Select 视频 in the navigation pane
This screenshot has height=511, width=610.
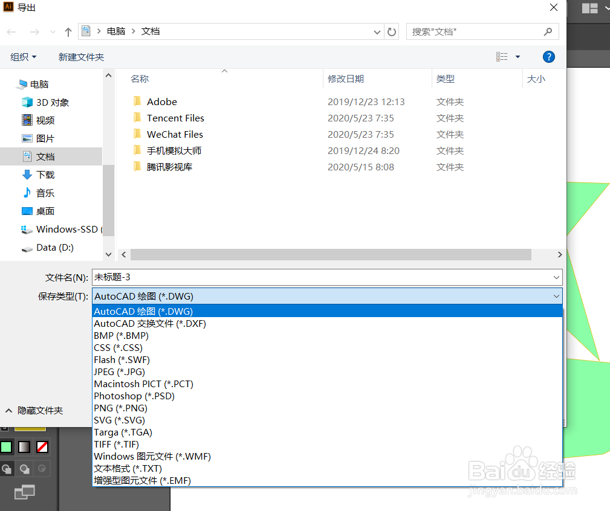click(38, 120)
